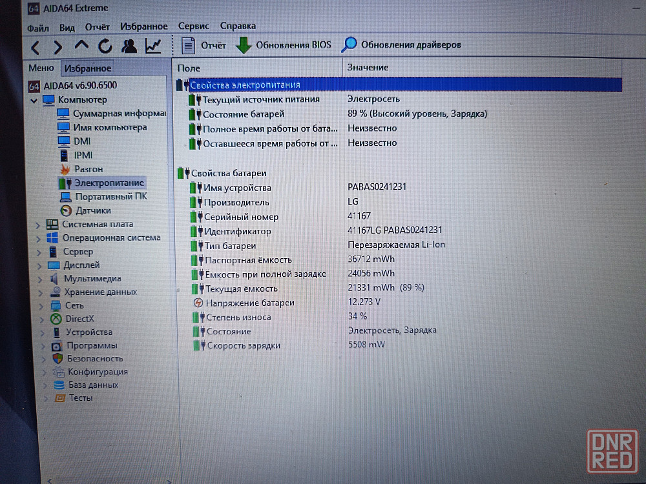Open the Вид menu
The image size is (646, 484).
(67, 28)
